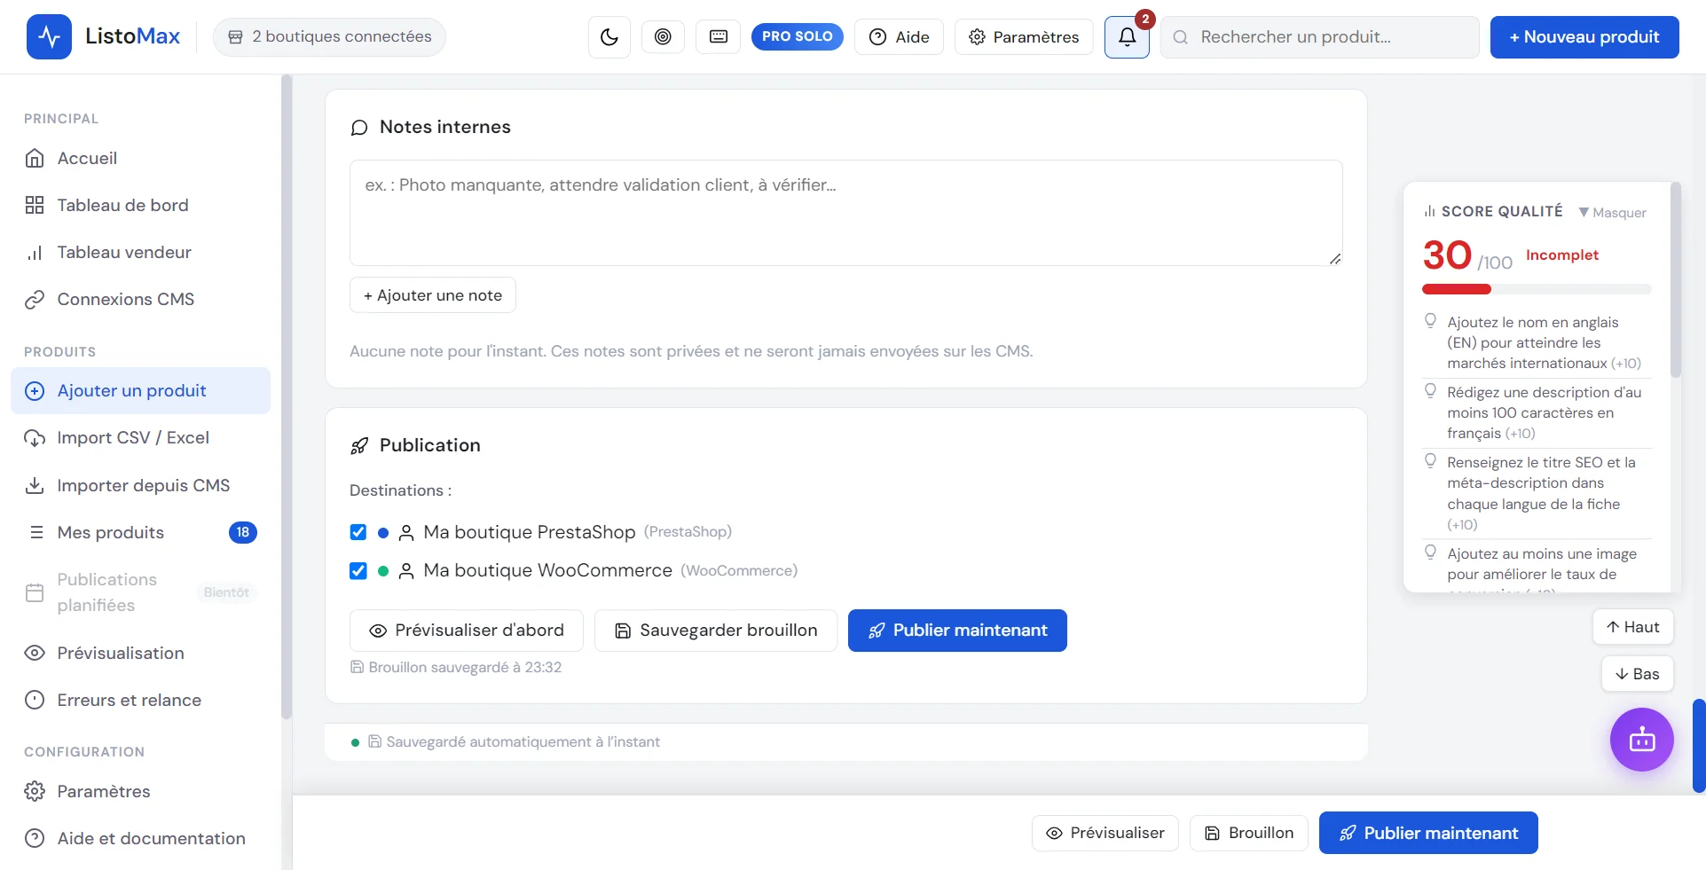Open notifications bell with badge 2
Viewport: 1706px width, 870px height.
point(1127,36)
